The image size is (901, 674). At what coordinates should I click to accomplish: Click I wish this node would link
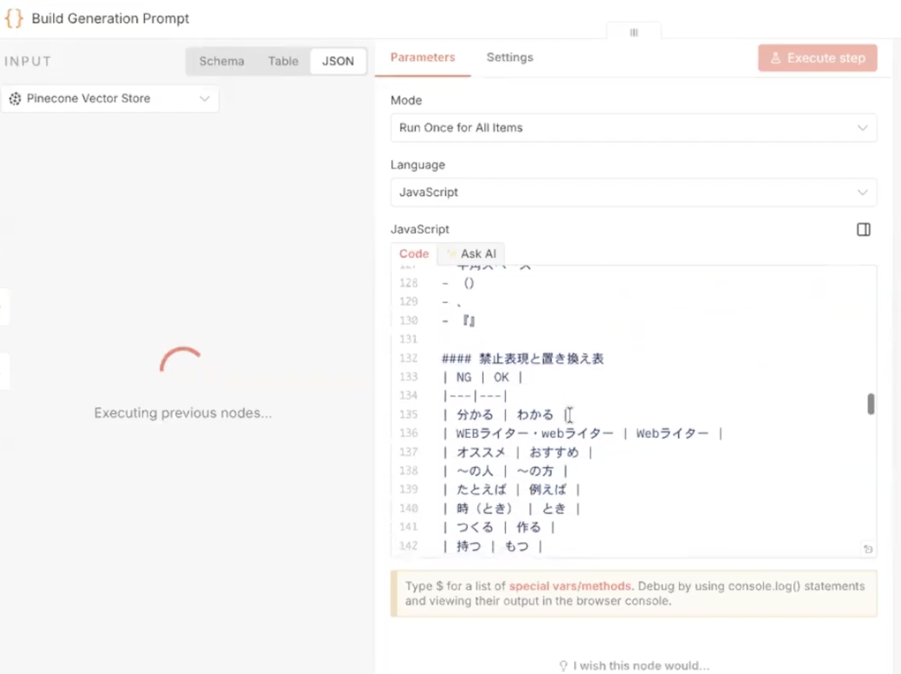point(641,666)
